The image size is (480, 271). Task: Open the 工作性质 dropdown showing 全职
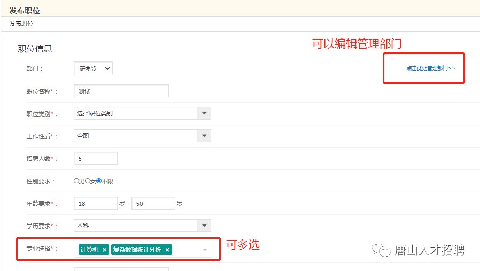click(142, 136)
